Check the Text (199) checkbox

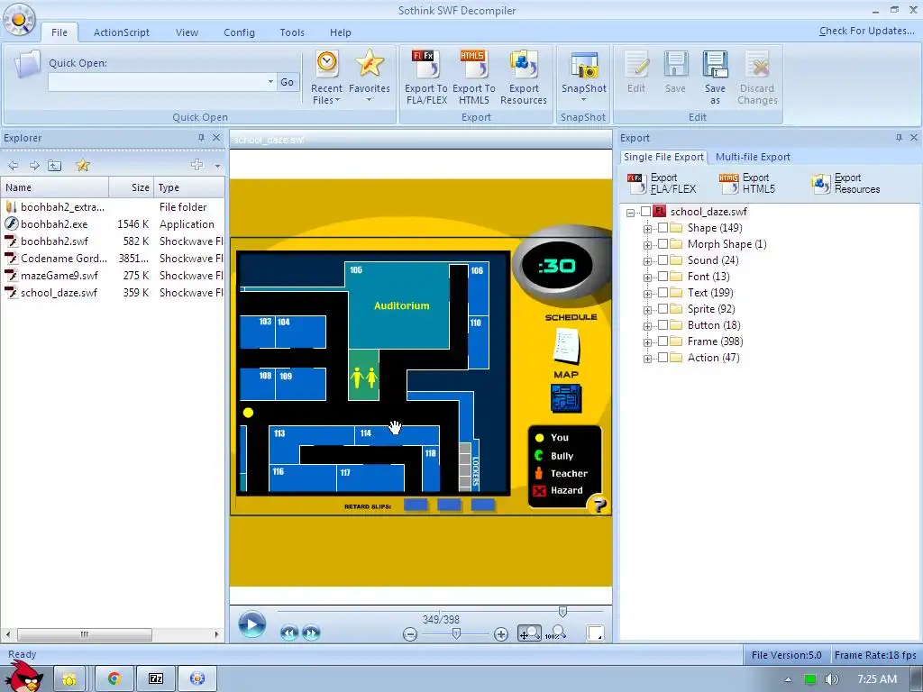pyautogui.click(x=663, y=293)
